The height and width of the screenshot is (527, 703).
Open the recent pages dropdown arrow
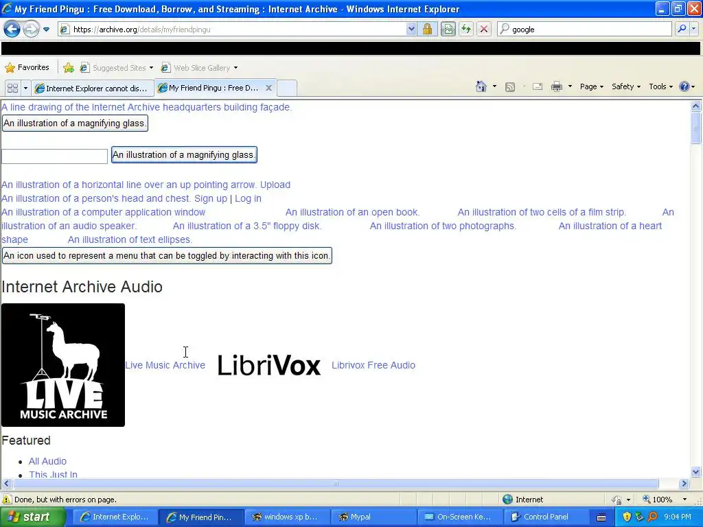click(x=46, y=30)
